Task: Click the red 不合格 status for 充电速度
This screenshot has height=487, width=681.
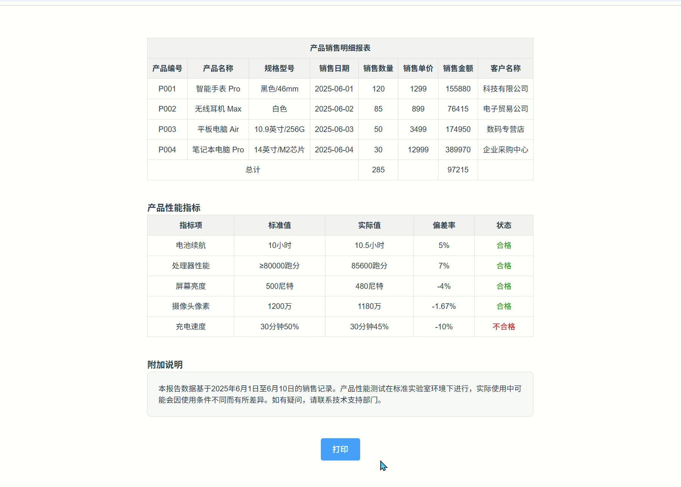Action: point(504,326)
